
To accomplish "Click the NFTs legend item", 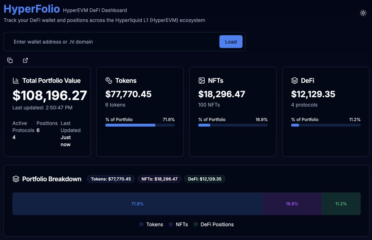I will 178,224.
